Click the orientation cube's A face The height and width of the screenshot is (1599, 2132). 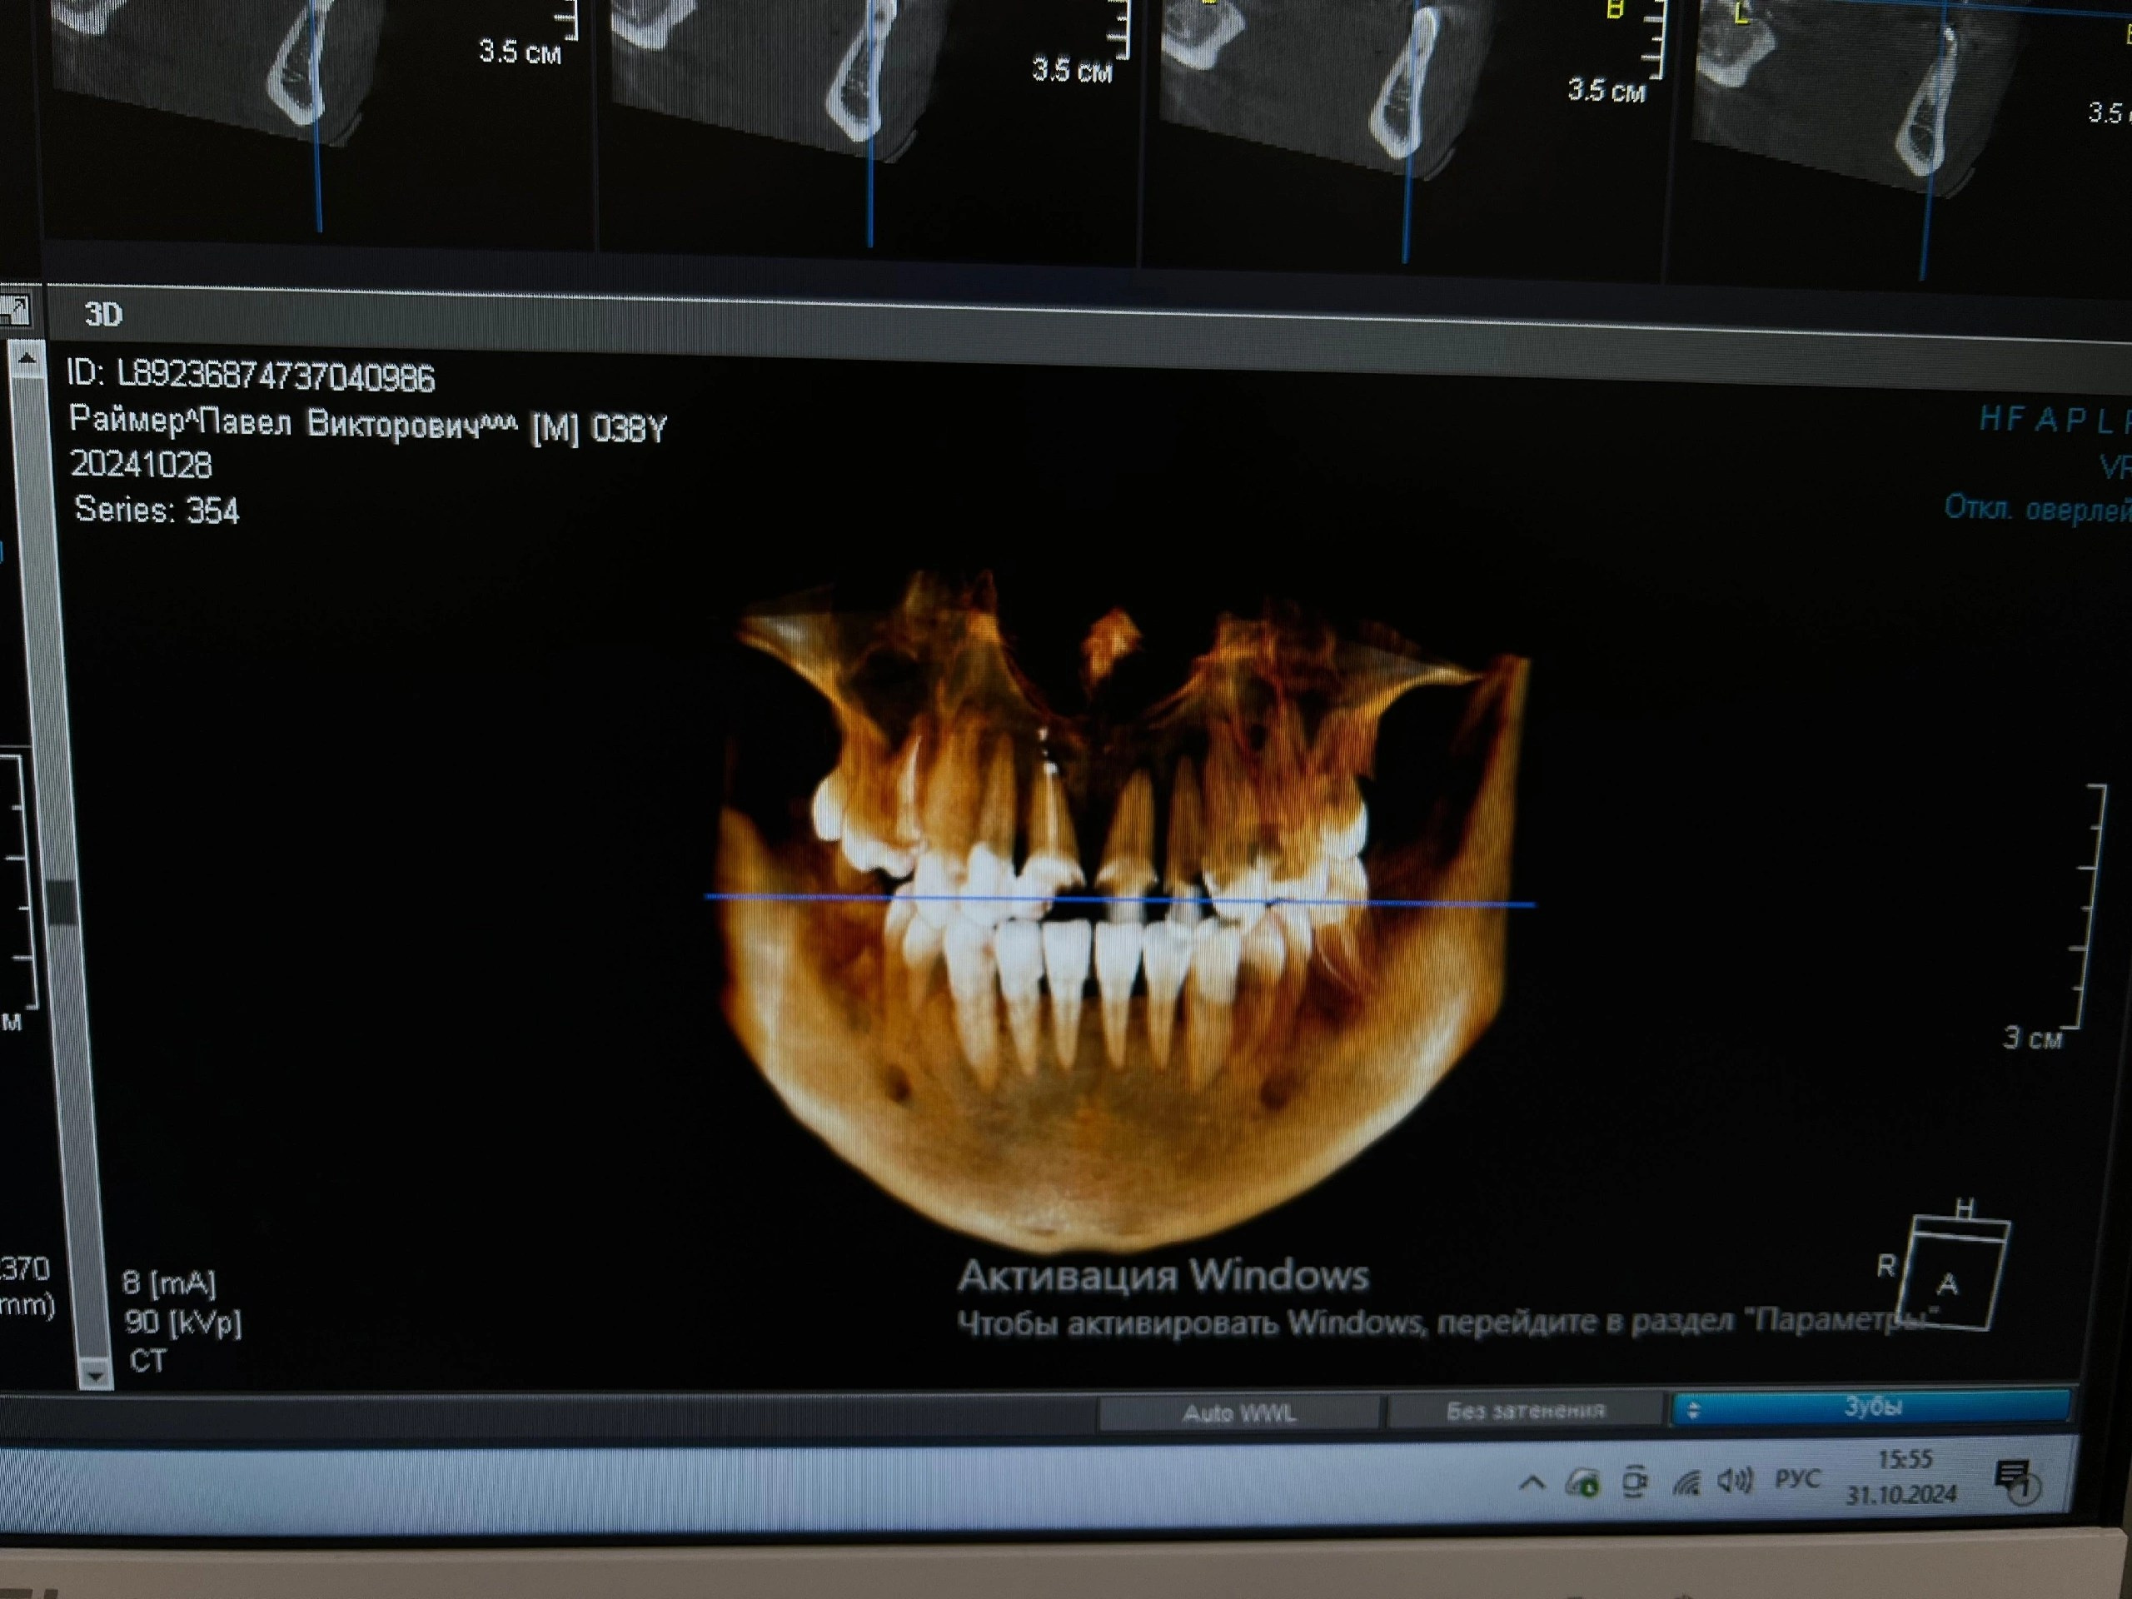click(1948, 1286)
